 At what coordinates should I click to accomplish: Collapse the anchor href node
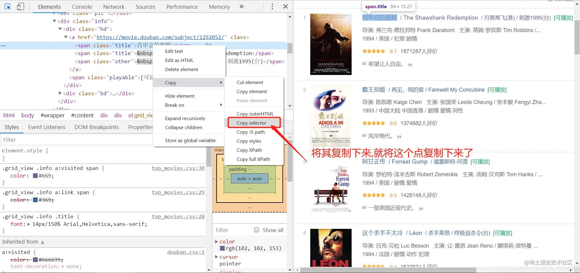(x=66, y=37)
